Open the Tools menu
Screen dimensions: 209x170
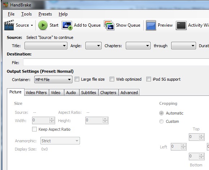(27, 14)
